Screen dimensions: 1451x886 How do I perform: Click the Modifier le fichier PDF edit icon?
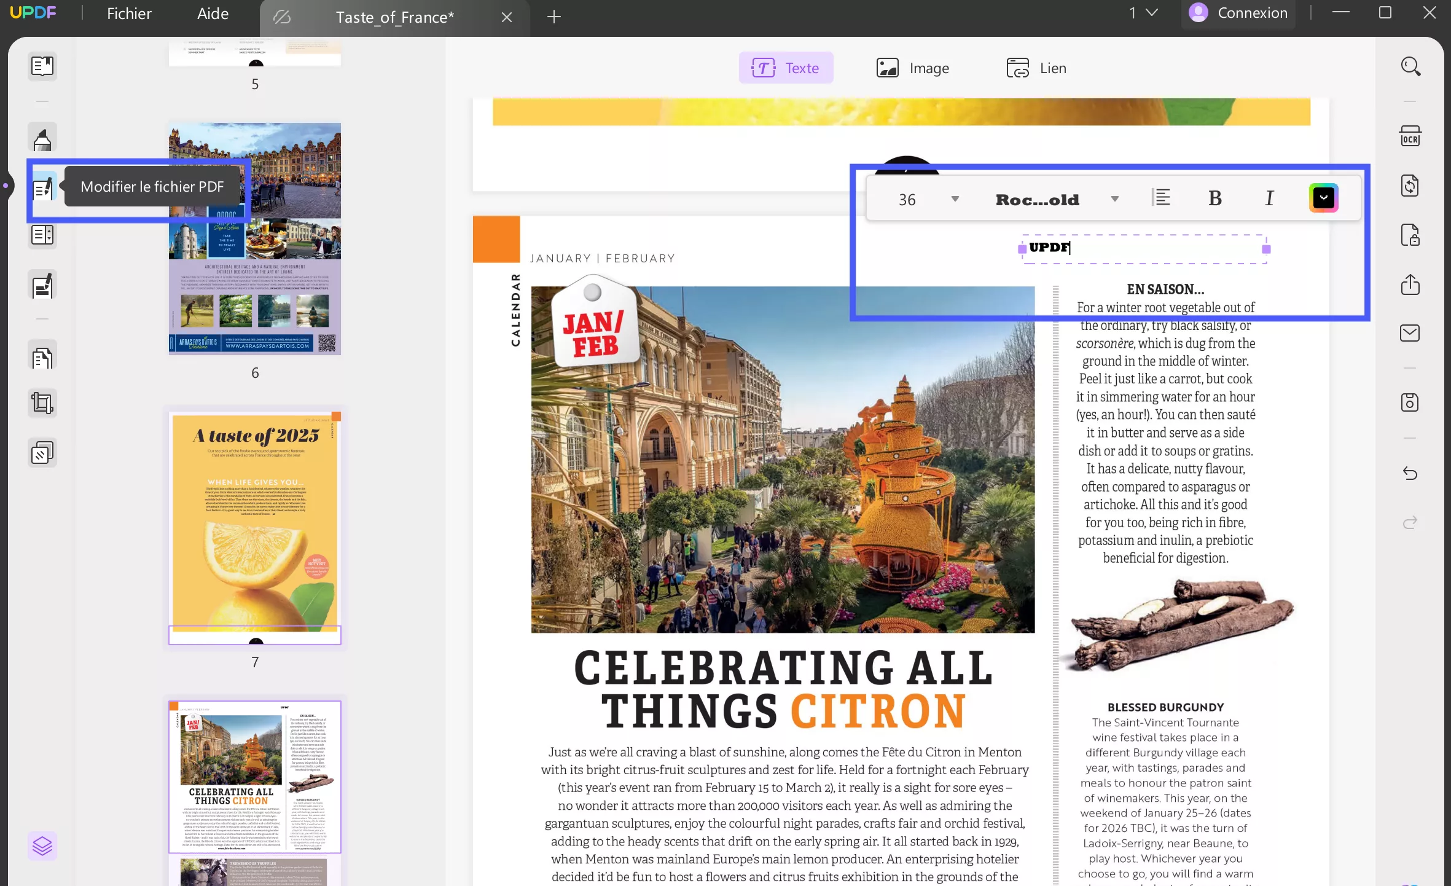tap(42, 188)
